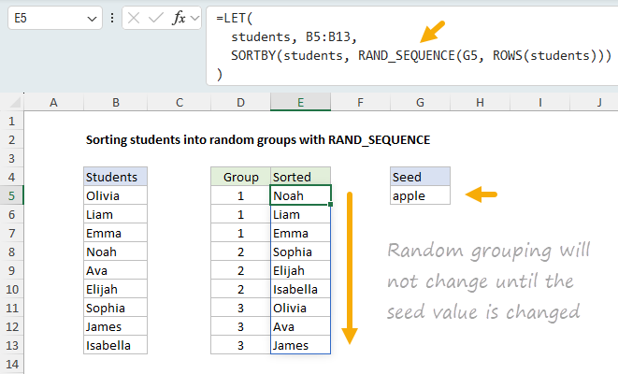
Task: Click the Ava cell in Students column
Action: 116,270
